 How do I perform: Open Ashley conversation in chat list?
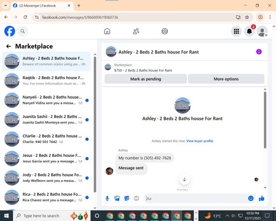point(46,61)
